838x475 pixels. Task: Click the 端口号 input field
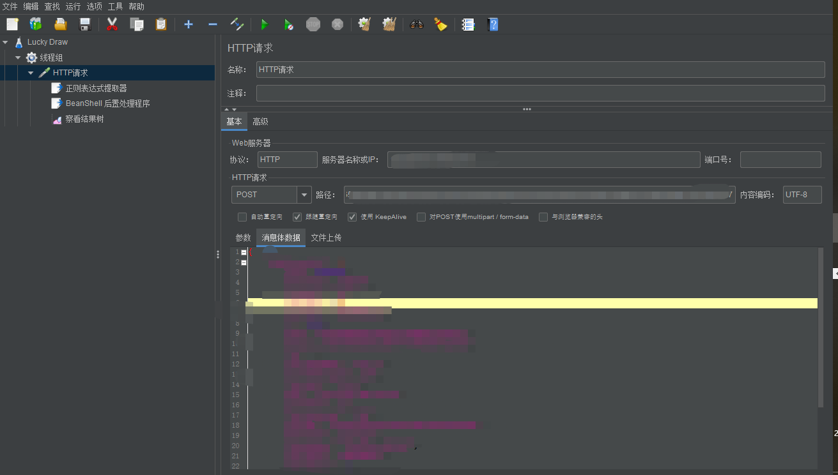tap(780, 160)
